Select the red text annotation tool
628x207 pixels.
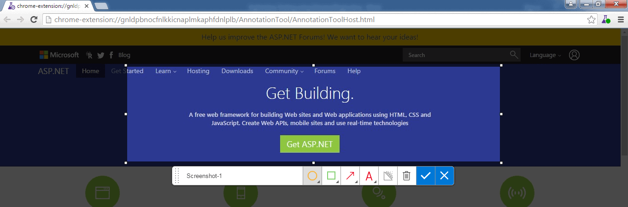(369, 176)
